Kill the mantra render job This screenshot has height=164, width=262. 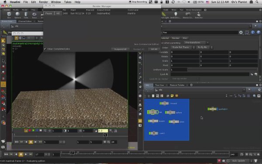pos(58,13)
